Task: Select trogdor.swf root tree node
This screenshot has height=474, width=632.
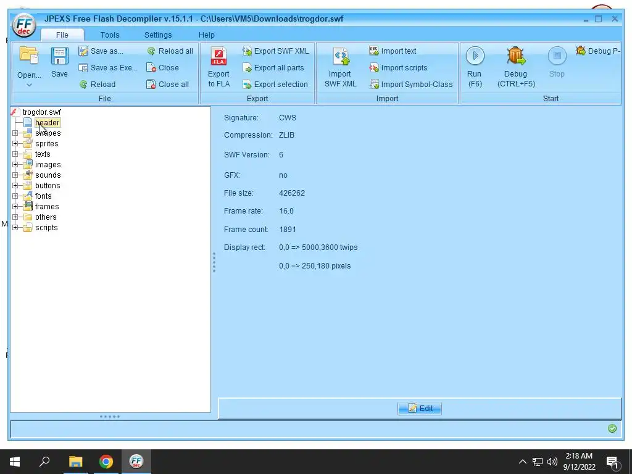Action: pos(41,112)
